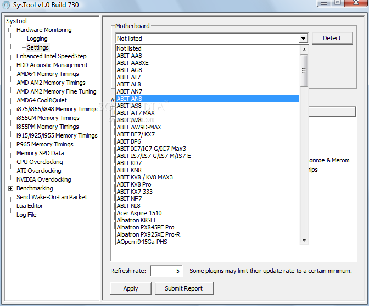Screen dimensions: 369x306
Task: Choose ABIT AT7 MAX from list
Action: point(208,113)
